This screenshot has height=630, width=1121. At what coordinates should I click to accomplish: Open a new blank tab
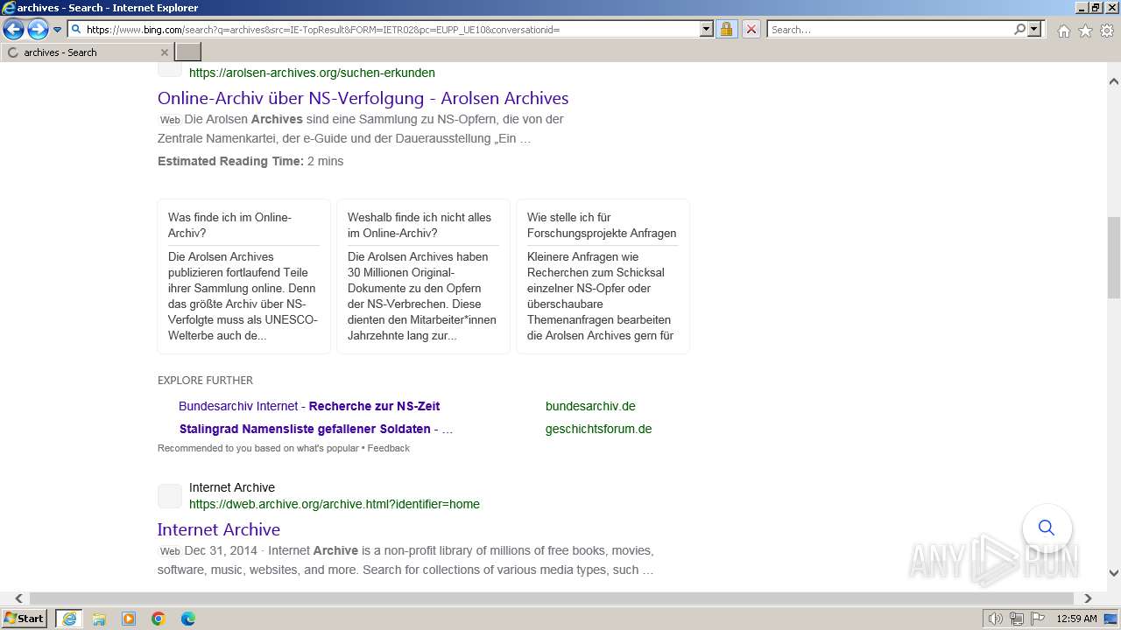[x=188, y=52]
